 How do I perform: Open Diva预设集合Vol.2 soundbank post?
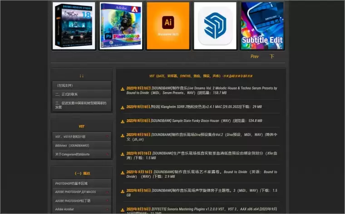click(202, 137)
